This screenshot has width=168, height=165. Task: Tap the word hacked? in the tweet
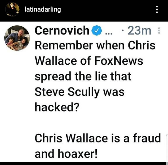[x=57, y=107]
